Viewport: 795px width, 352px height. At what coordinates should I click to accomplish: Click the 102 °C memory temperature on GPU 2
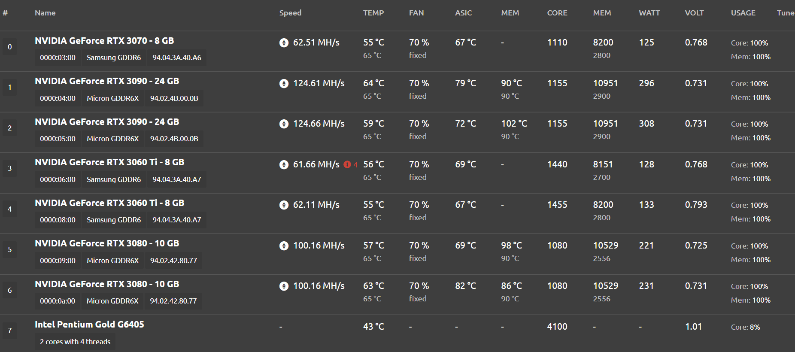[x=514, y=124]
